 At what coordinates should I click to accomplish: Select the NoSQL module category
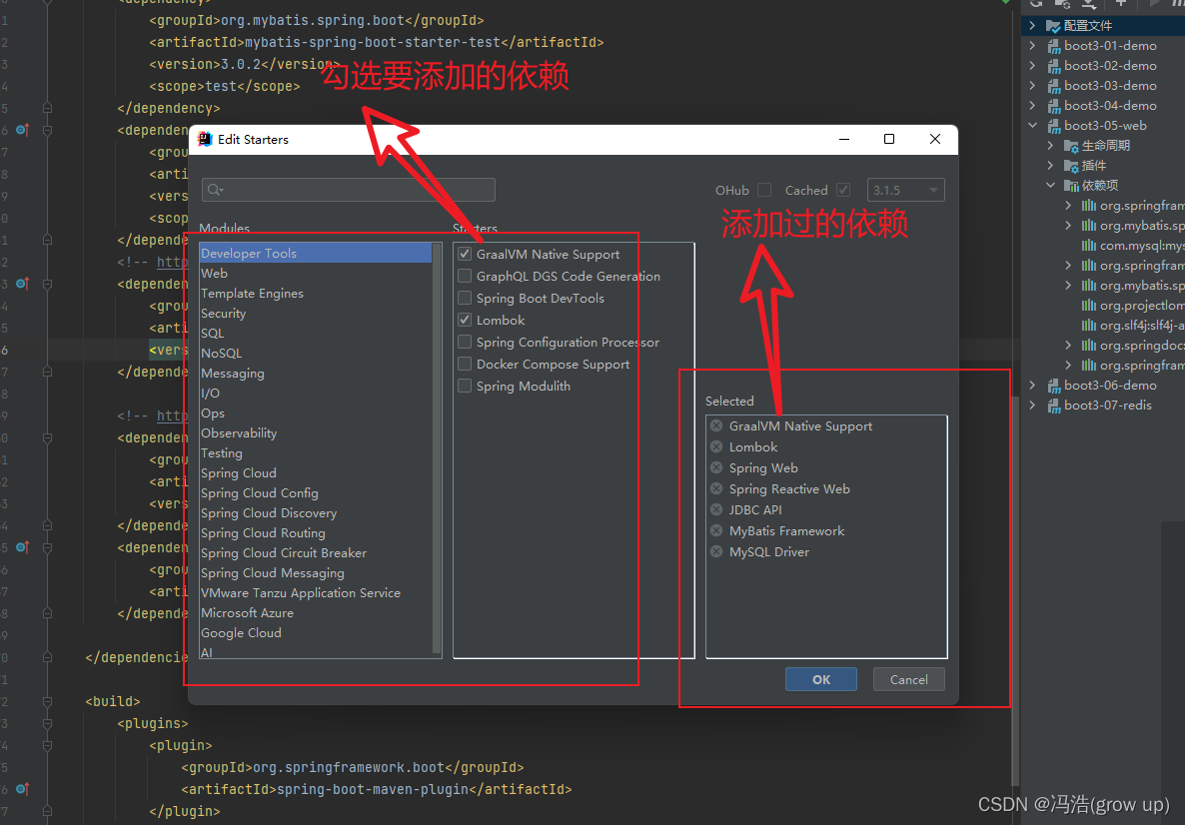click(315, 354)
